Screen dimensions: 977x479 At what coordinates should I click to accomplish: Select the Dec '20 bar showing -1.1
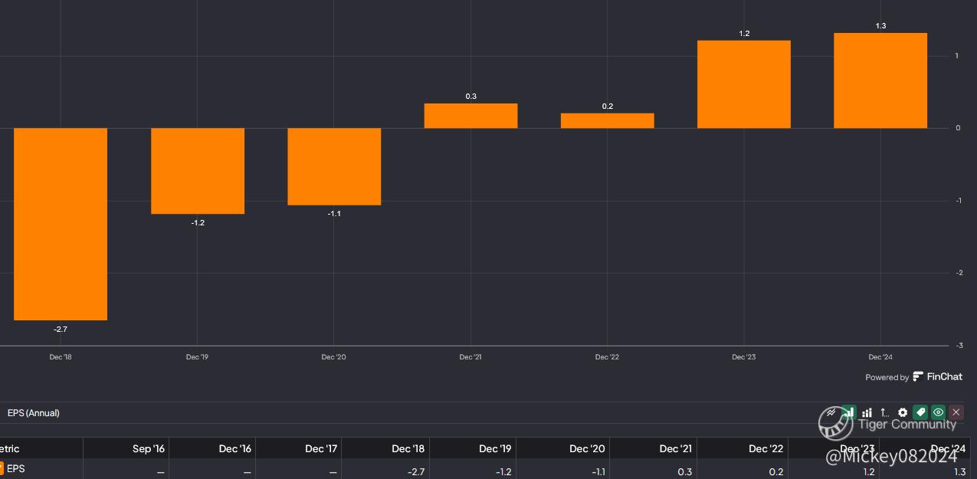pos(334,166)
